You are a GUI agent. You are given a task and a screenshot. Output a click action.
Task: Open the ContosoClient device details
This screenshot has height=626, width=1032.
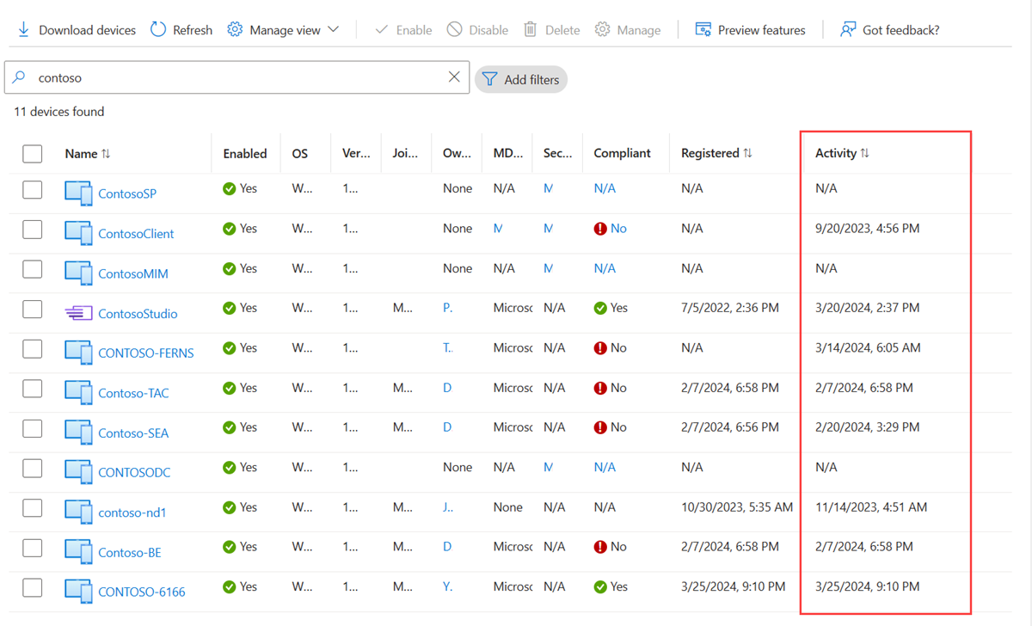[135, 232]
